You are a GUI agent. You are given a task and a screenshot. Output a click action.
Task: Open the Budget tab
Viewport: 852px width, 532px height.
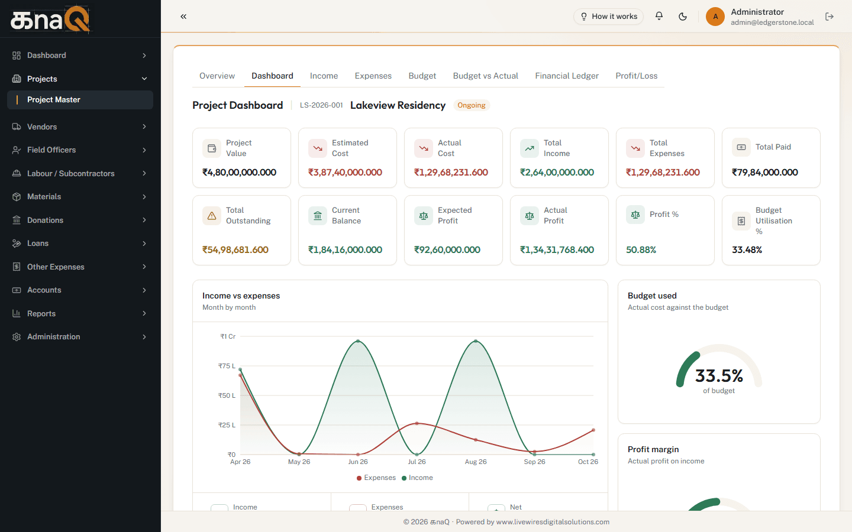[422, 76]
